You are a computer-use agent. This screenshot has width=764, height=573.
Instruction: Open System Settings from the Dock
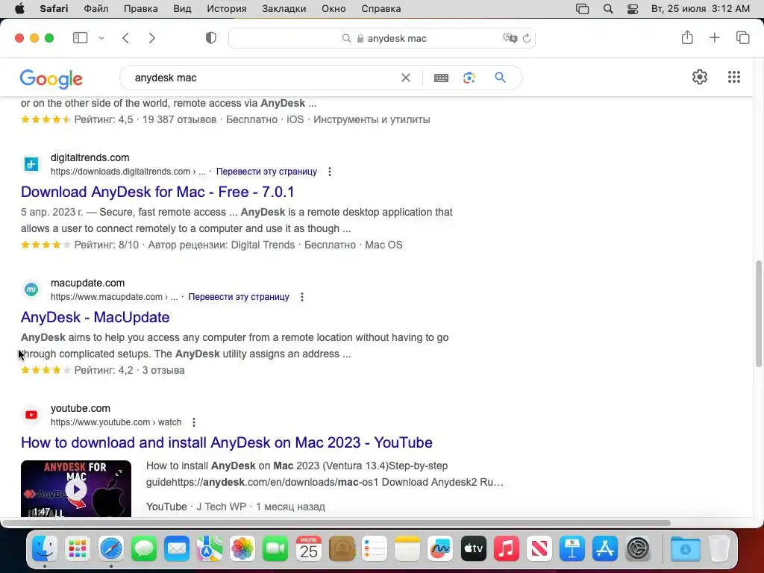click(x=638, y=549)
